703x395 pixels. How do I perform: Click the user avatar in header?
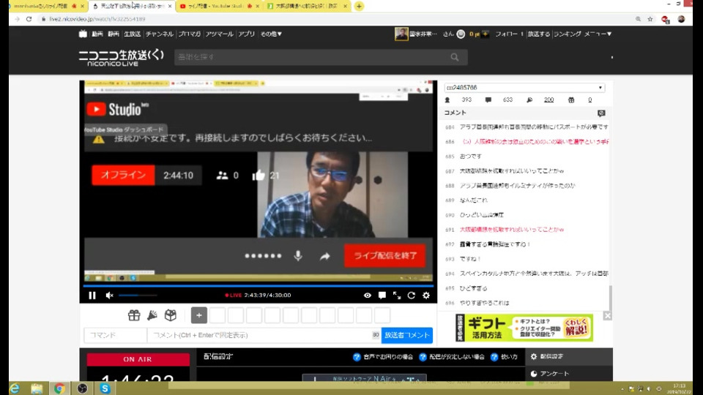click(401, 34)
